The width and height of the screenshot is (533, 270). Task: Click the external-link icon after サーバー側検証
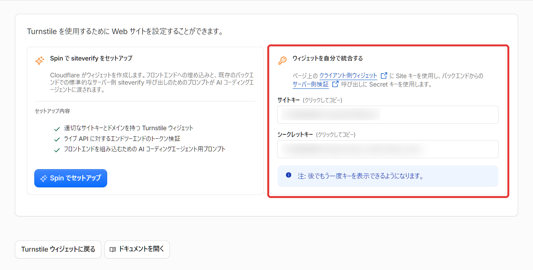335,84
